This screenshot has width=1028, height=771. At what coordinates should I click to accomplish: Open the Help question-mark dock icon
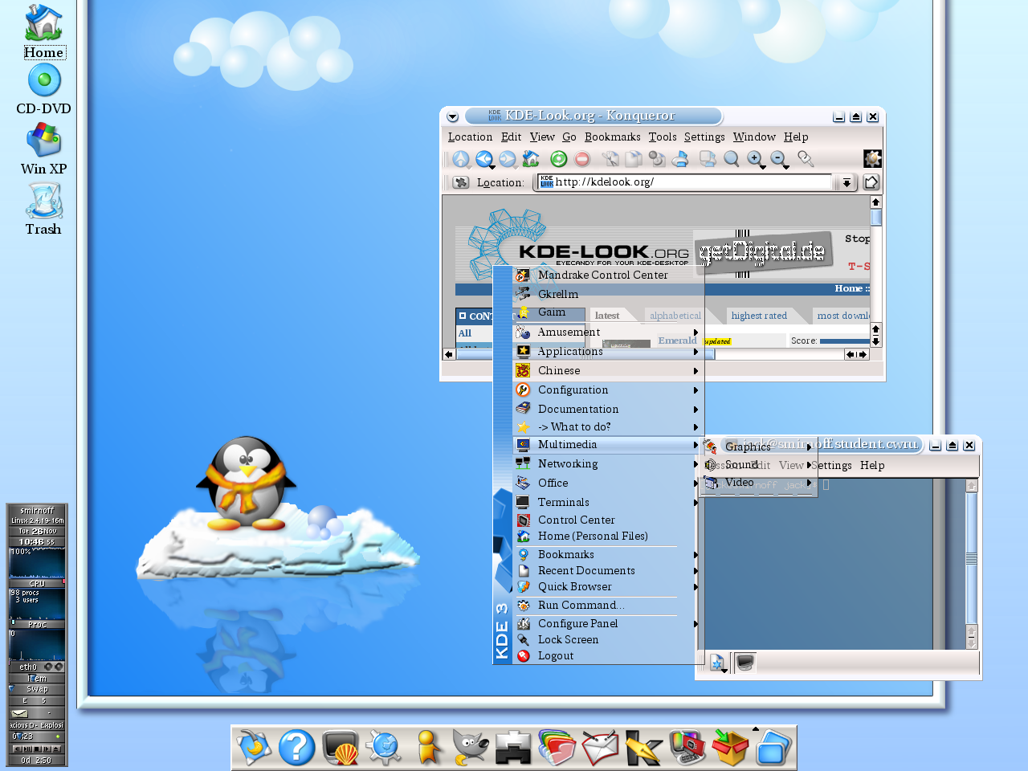point(296,748)
